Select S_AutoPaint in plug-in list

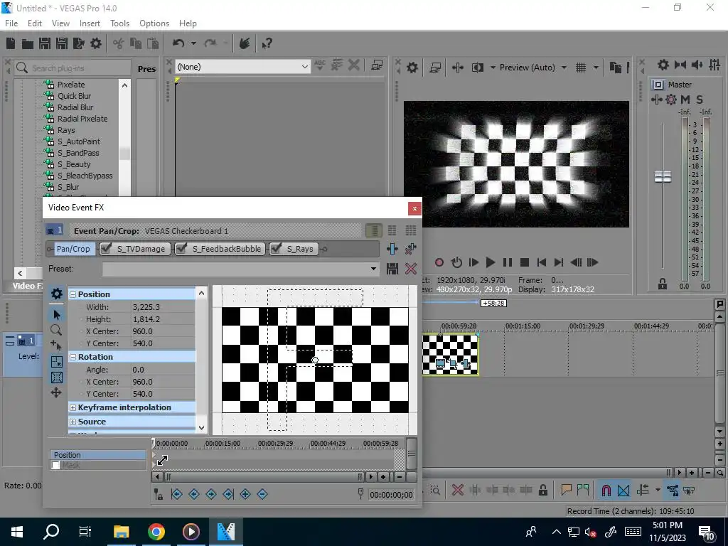pos(78,141)
